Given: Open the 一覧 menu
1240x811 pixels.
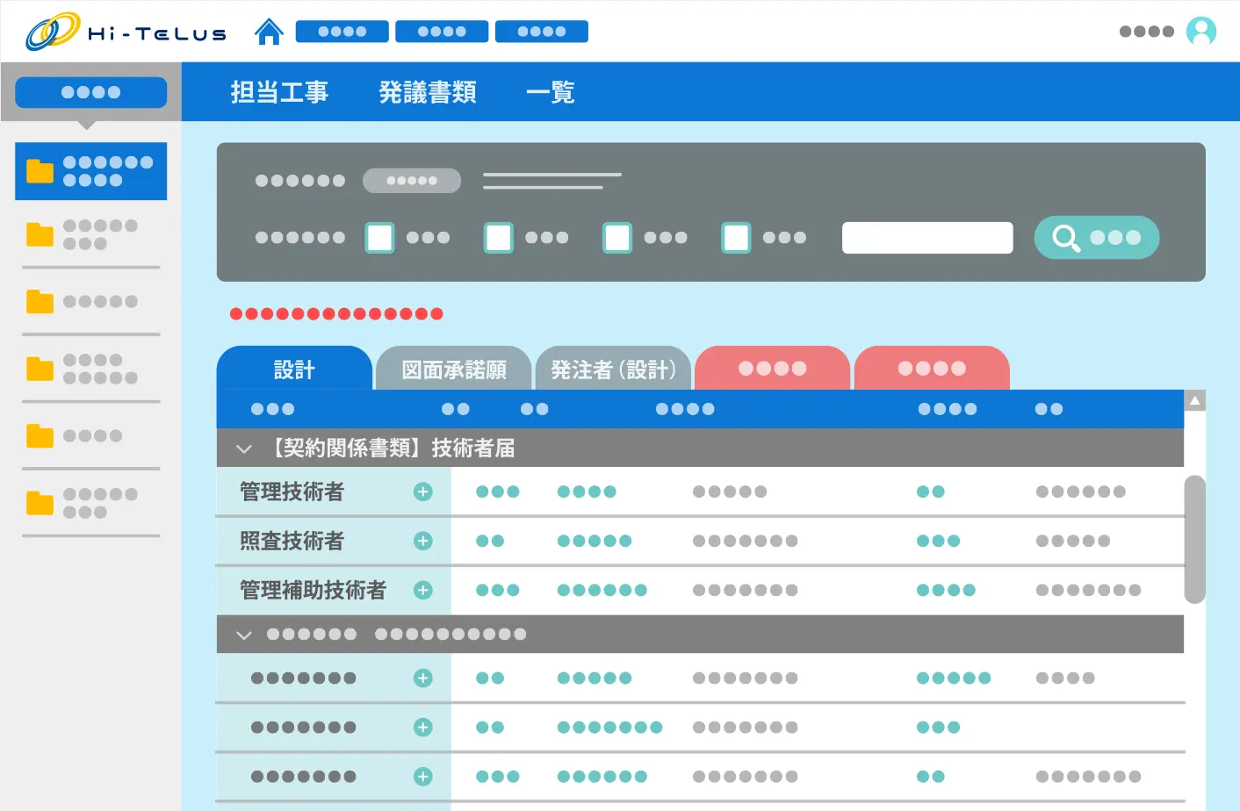Looking at the screenshot, I should click(551, 92).
